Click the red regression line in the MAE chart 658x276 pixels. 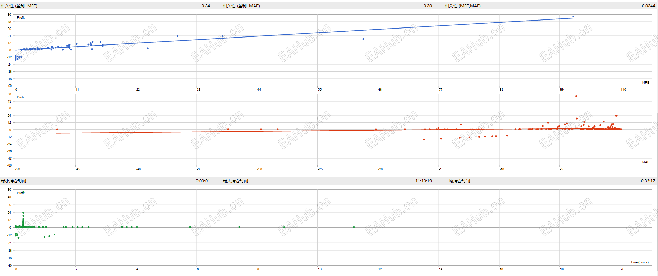click(338, 131)
